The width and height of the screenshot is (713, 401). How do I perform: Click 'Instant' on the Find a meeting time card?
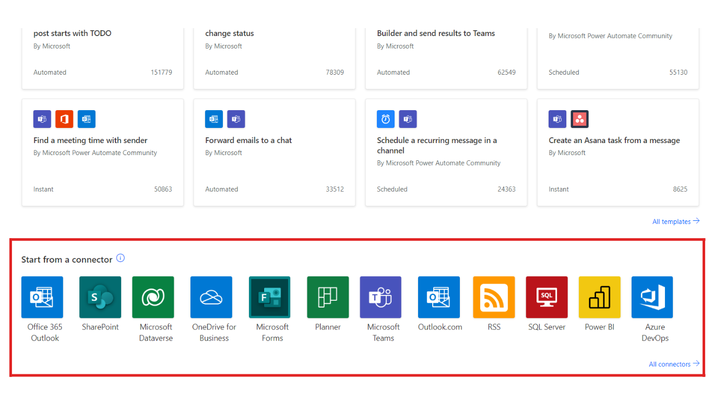pyautogui.click(x=43, y=189)
